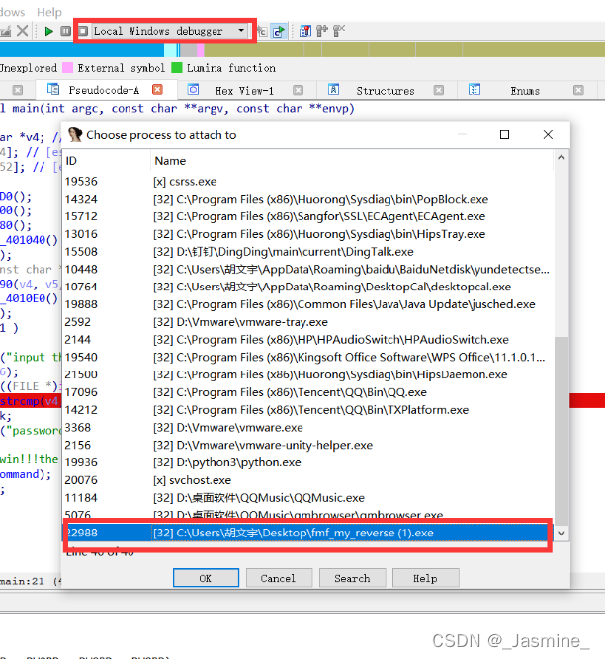This screenshot has width=605, height=659.
Task: Confirm attach with the OK button
Action: coord(206,578)
